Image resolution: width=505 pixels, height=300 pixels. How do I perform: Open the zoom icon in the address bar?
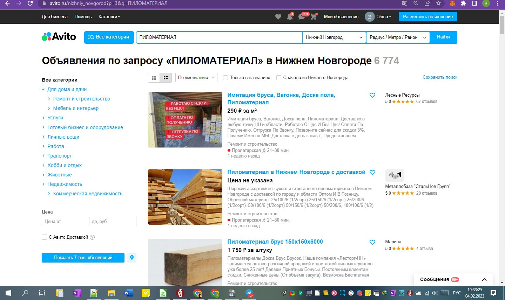pyautogui.click(x=416, y=4)
